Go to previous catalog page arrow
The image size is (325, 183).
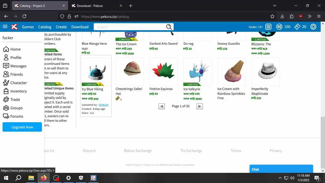pos(161,106)
